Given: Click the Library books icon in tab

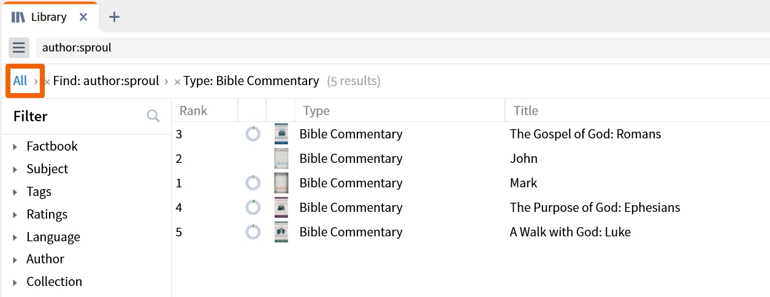Looking at the screenshot, I should [x=18, y=17].
